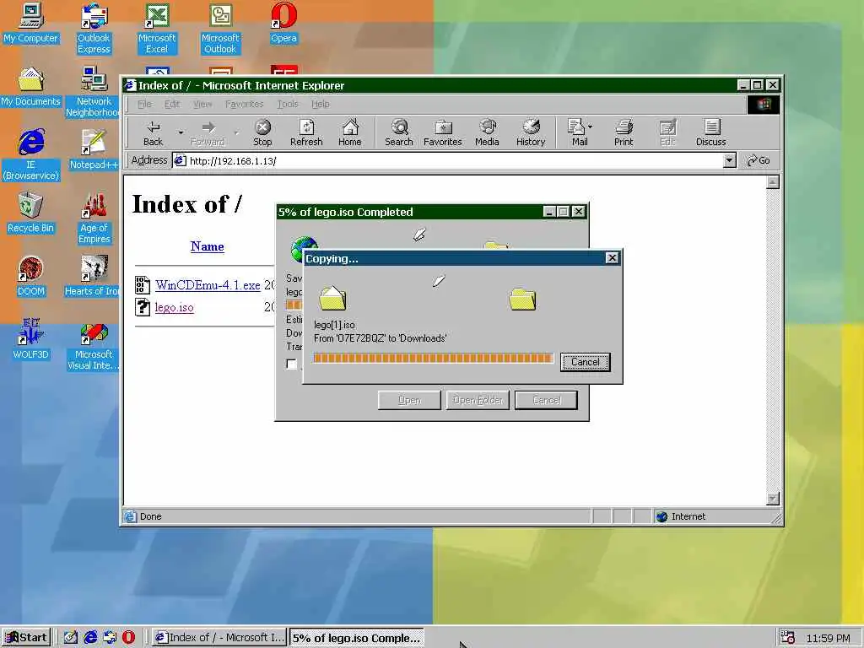Select Microsoft Visual InterDev desktop shortcut

(x=93, y=345)
